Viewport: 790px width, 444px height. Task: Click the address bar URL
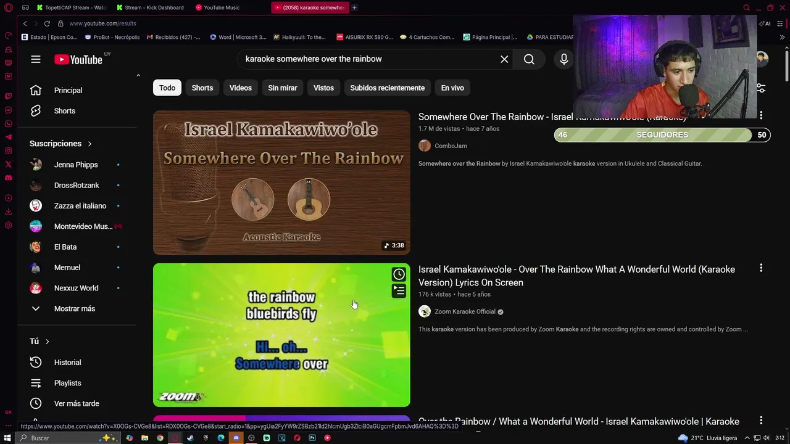pos(102,23)
